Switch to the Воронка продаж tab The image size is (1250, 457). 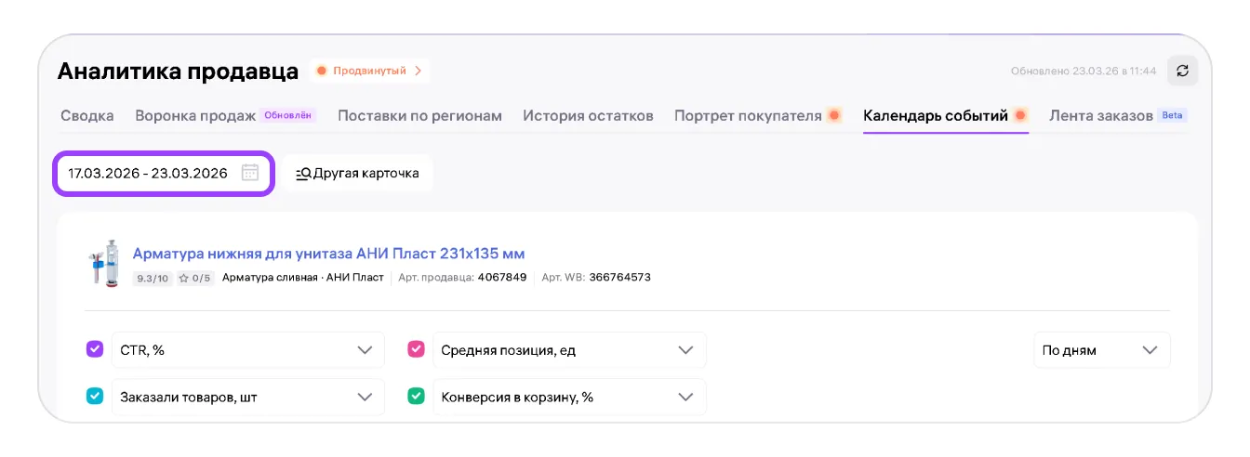click(195, 116)
